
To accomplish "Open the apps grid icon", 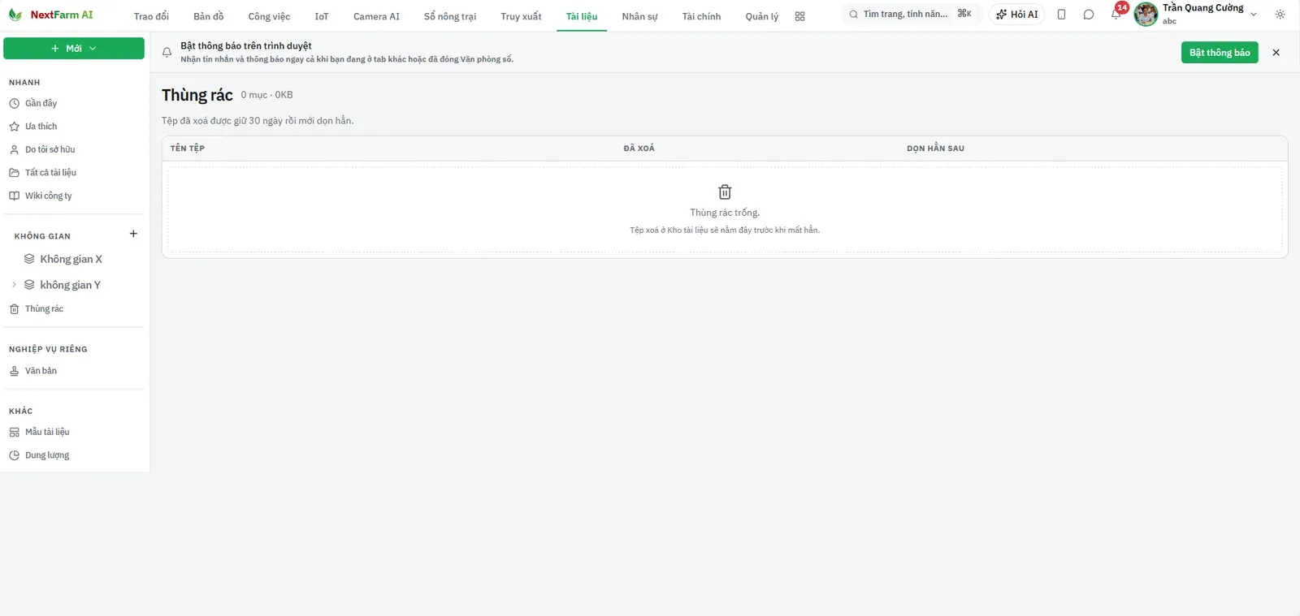I will pyautogui.click(x=799, y=16).
